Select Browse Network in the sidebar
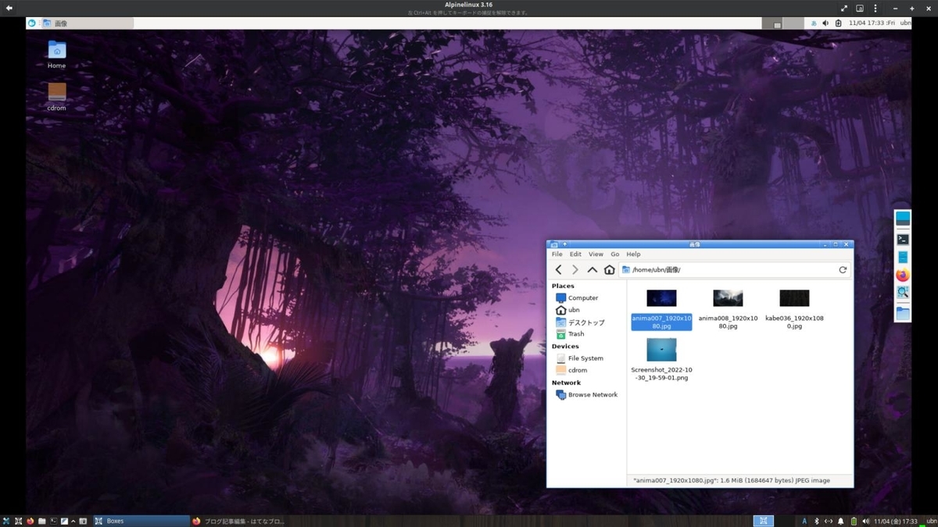This screenshot has width=938, height=527. (x=586, y=395)
